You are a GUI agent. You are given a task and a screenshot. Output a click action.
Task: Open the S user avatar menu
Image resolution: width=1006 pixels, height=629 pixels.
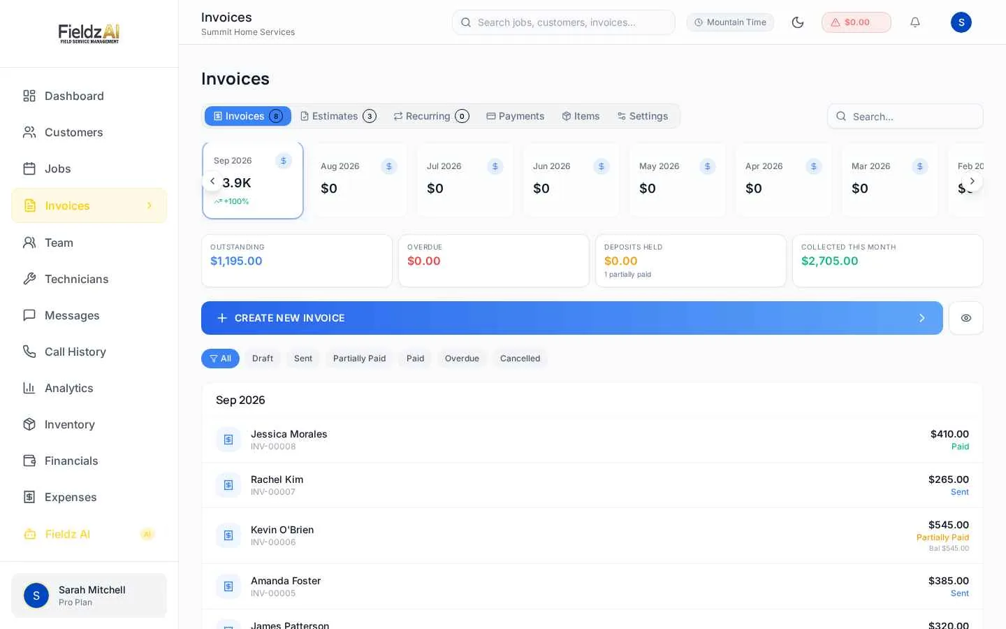coord(961,22)
